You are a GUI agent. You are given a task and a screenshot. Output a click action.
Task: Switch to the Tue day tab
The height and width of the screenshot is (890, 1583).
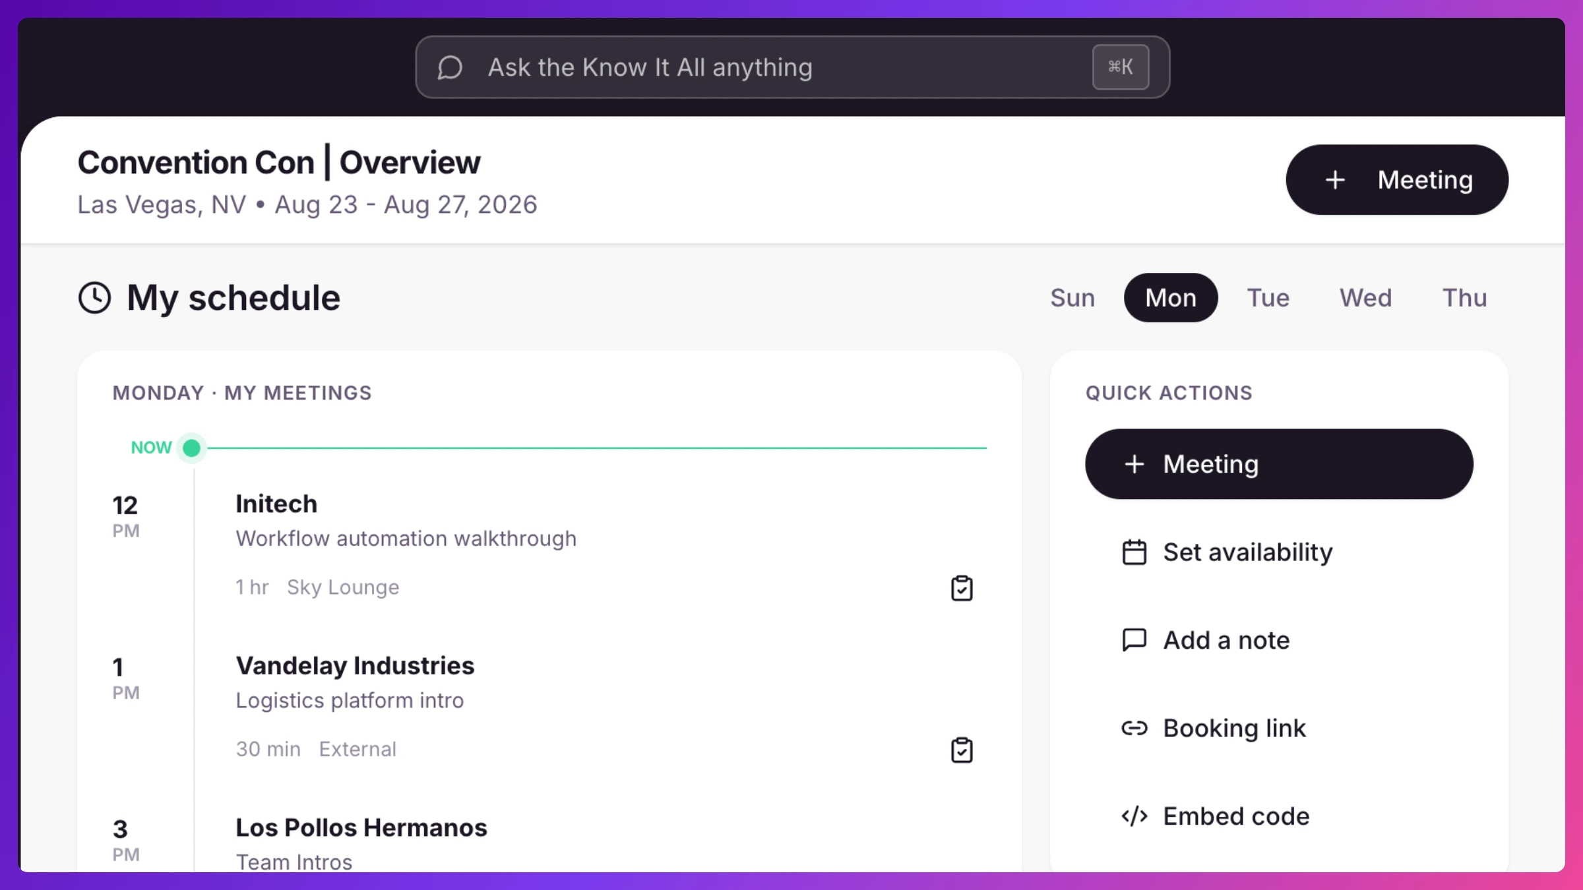1268,298
